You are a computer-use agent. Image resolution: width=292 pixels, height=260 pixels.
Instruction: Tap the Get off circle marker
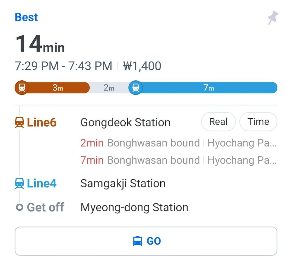click(x=19, y=207)
